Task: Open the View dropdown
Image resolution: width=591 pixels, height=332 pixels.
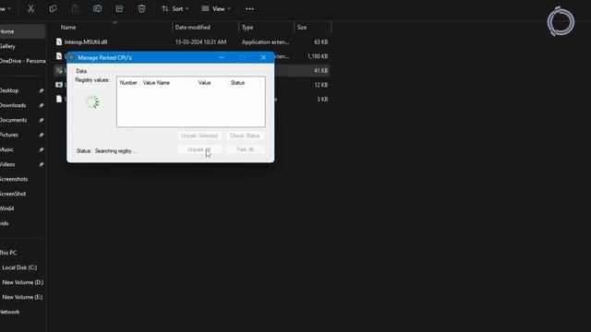Action: 216,8
